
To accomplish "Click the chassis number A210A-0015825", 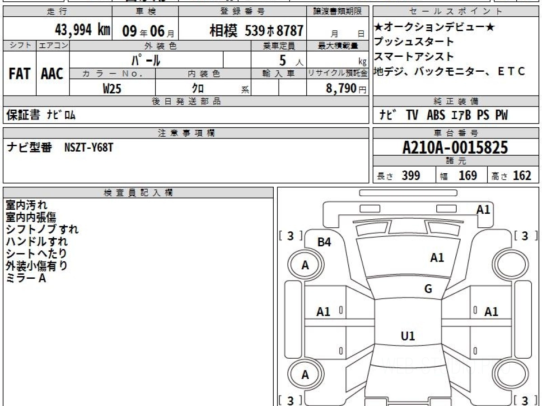I will (456, 147).
